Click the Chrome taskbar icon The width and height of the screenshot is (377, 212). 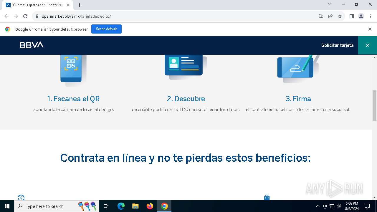tap(164, 206)
